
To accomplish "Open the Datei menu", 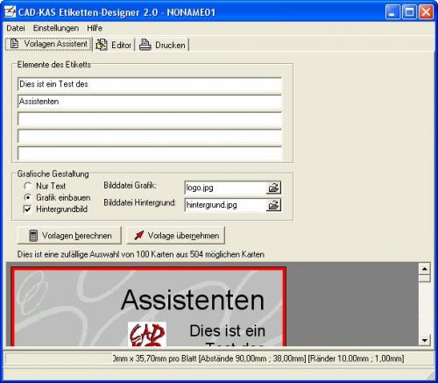I will (16, 28).
